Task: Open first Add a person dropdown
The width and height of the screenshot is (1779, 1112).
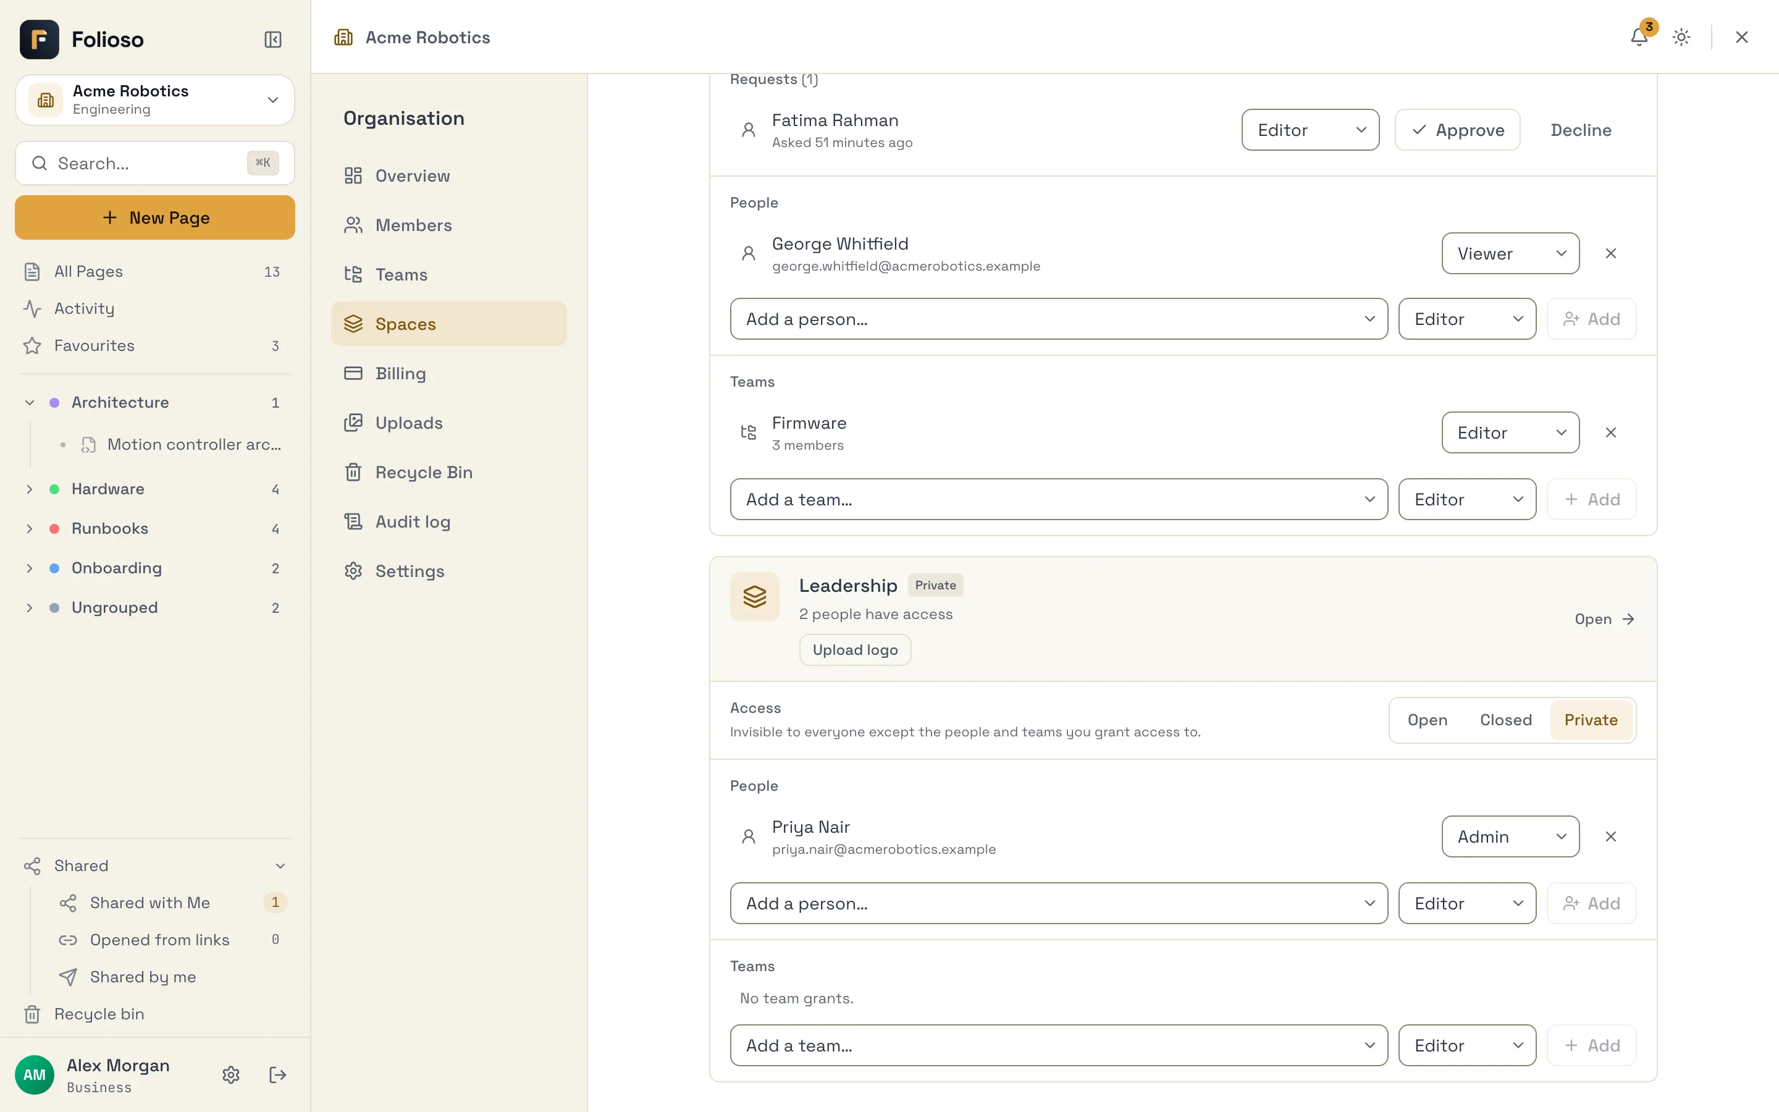Action: coord(1059,318)
